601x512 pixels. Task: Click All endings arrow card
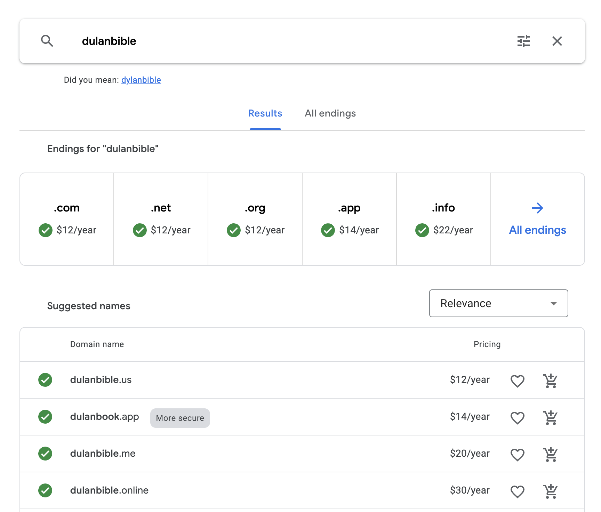pyautogui.click(x=537, y=219)
